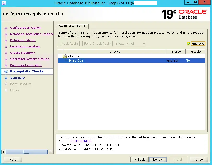Navigate to Operating System Groups step

pyautogui.click(x=30, y=59)
